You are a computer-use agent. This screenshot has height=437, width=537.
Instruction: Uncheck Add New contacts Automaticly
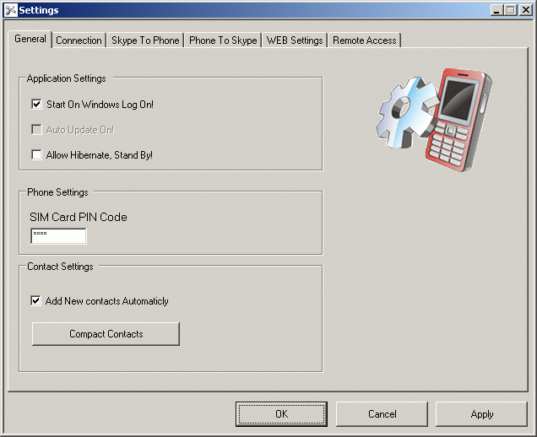click(36, 301)
